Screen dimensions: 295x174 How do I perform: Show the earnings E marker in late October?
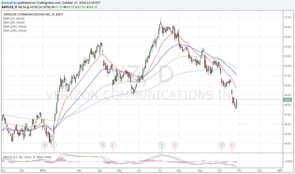click(x=232, y=145)
